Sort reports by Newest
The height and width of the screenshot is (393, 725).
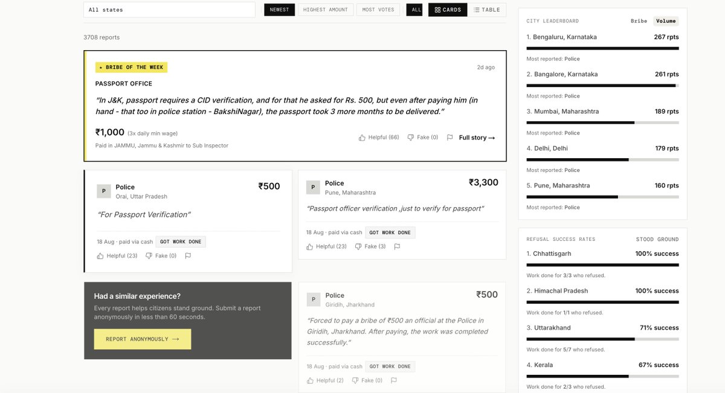279,10
